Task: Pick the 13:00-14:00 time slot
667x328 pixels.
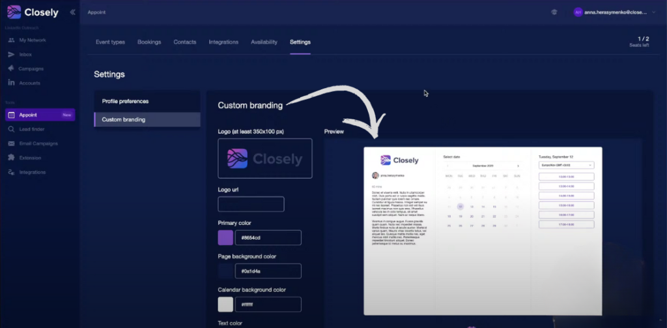Action: tap(566, 186)
